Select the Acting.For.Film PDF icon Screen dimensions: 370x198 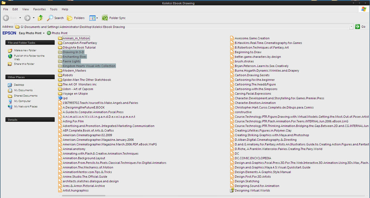pos(60,121)
